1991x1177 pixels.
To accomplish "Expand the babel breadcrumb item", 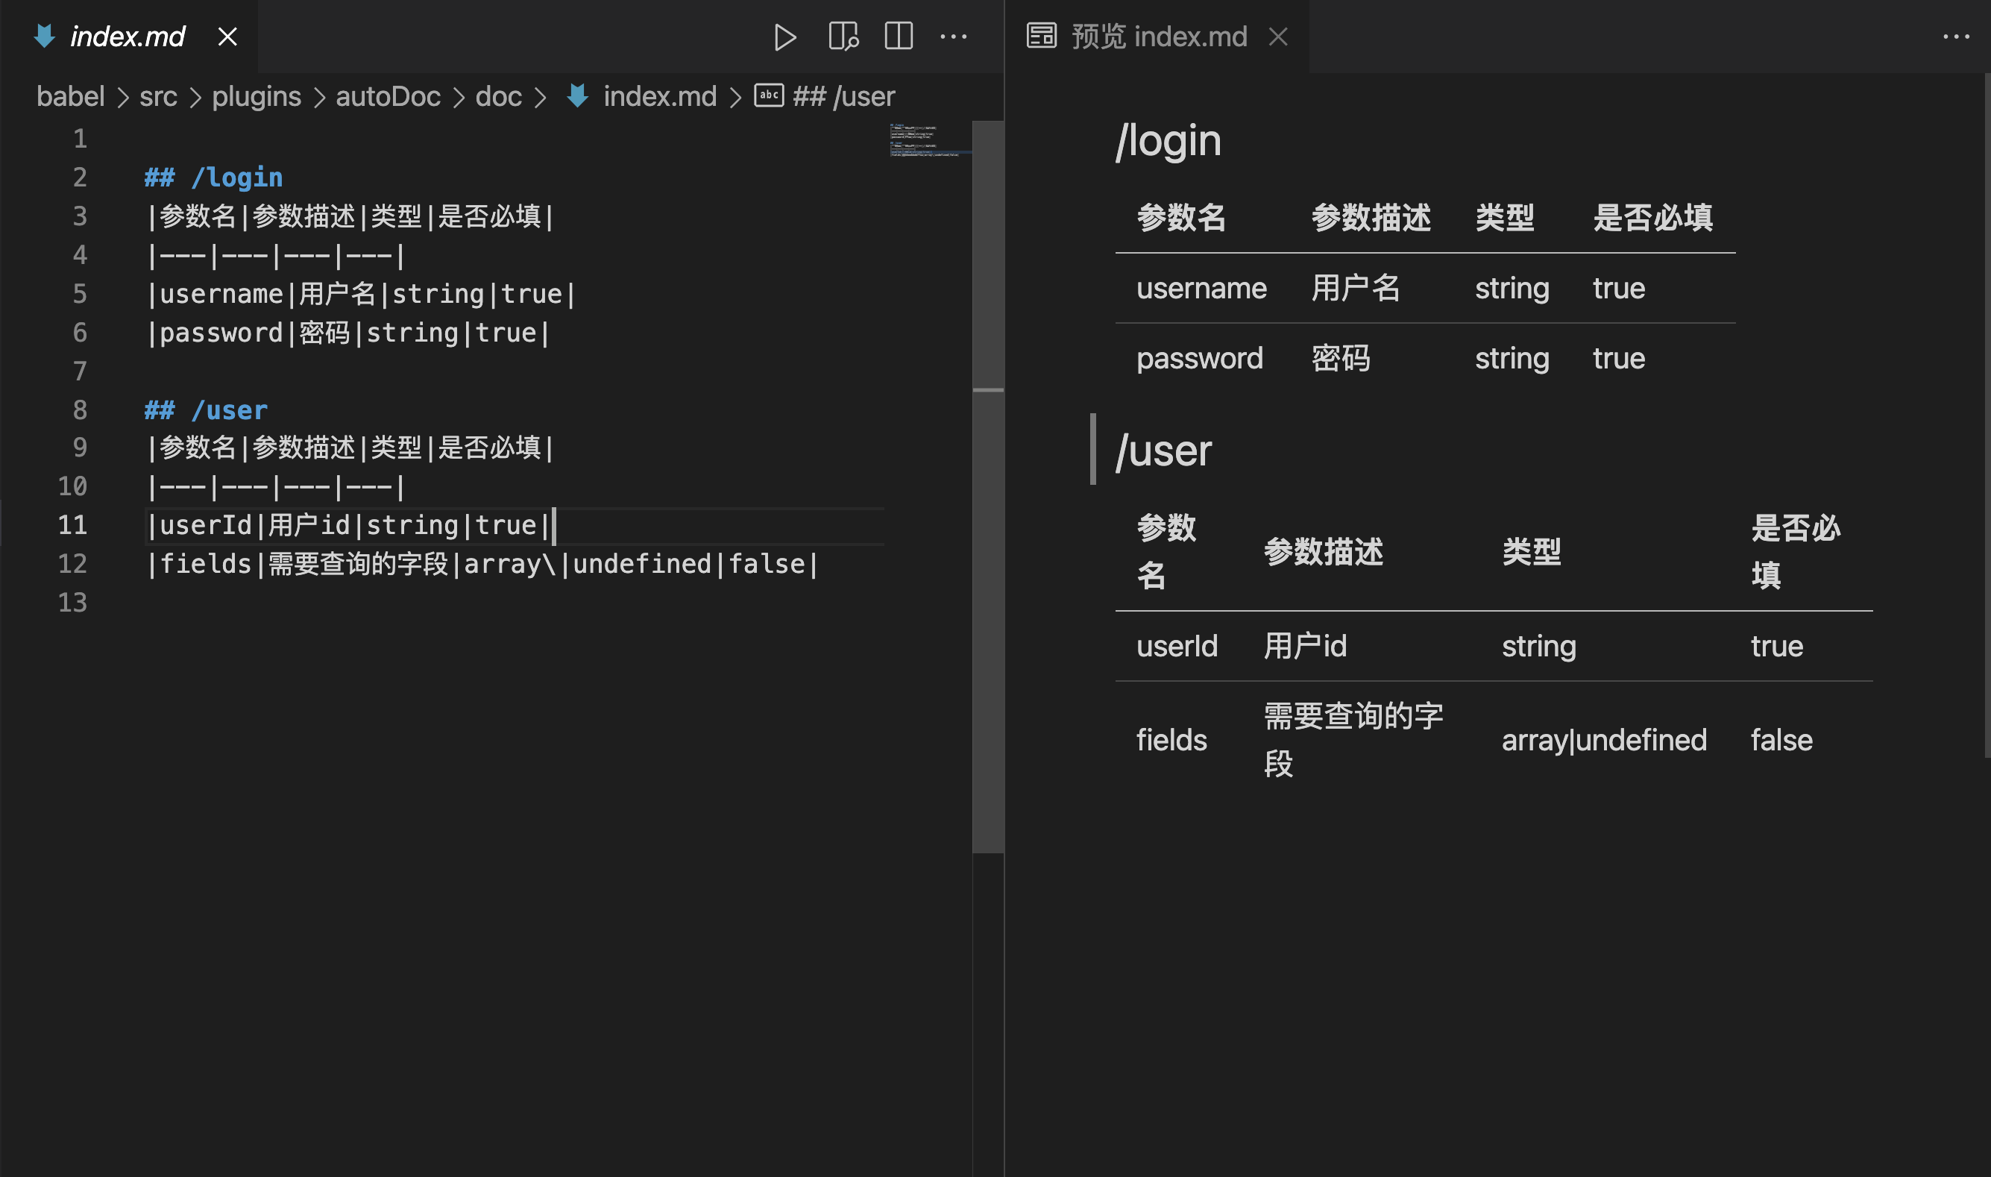I will pyautogui.click(x=71, y=97).
